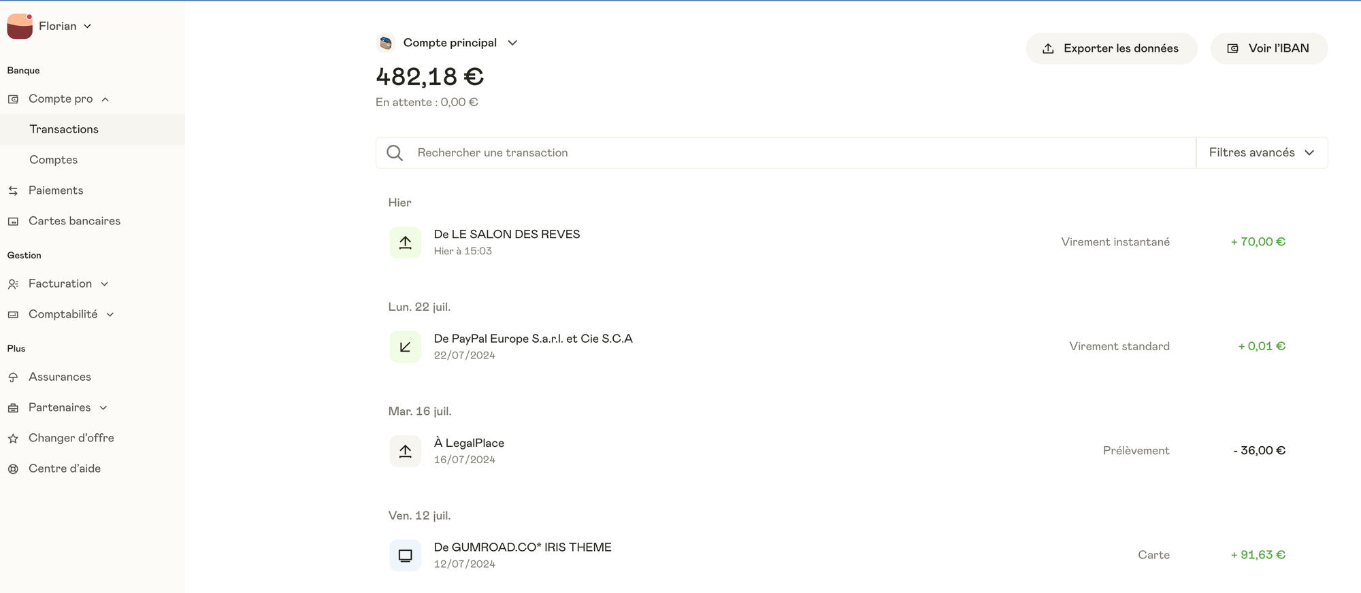Click the Cartes bancaires card icon

(13, 222)
